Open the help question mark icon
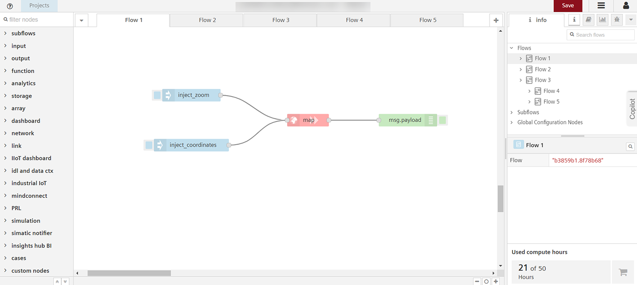The width and height of the screenshot is (637, 285). (10, 6)
